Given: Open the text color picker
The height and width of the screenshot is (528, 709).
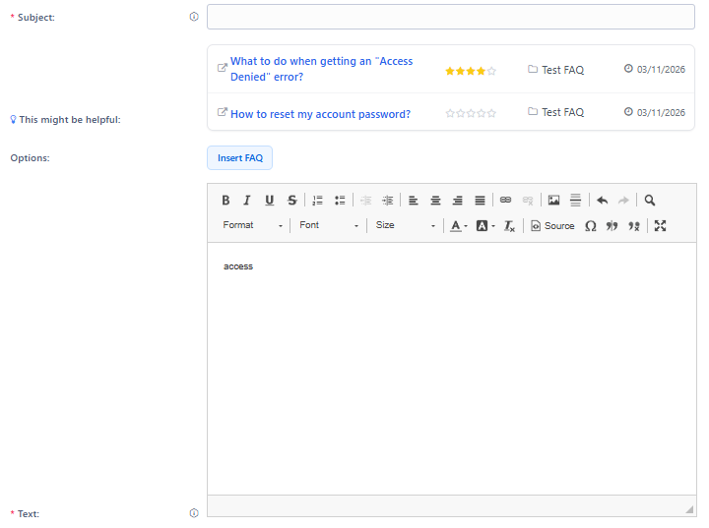Looking at the screenshot, I should [x=459, y=226].
